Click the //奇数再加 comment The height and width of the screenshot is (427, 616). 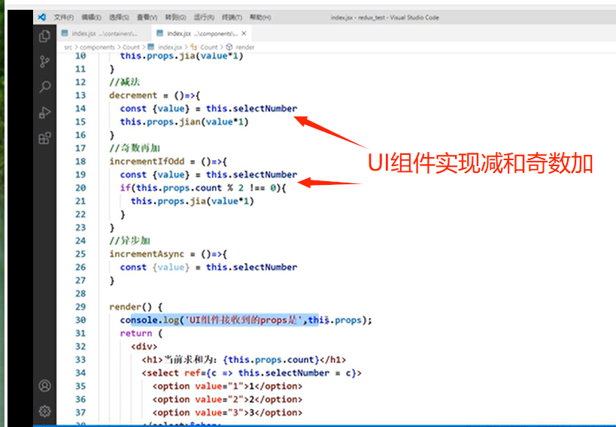click(135, 148)
